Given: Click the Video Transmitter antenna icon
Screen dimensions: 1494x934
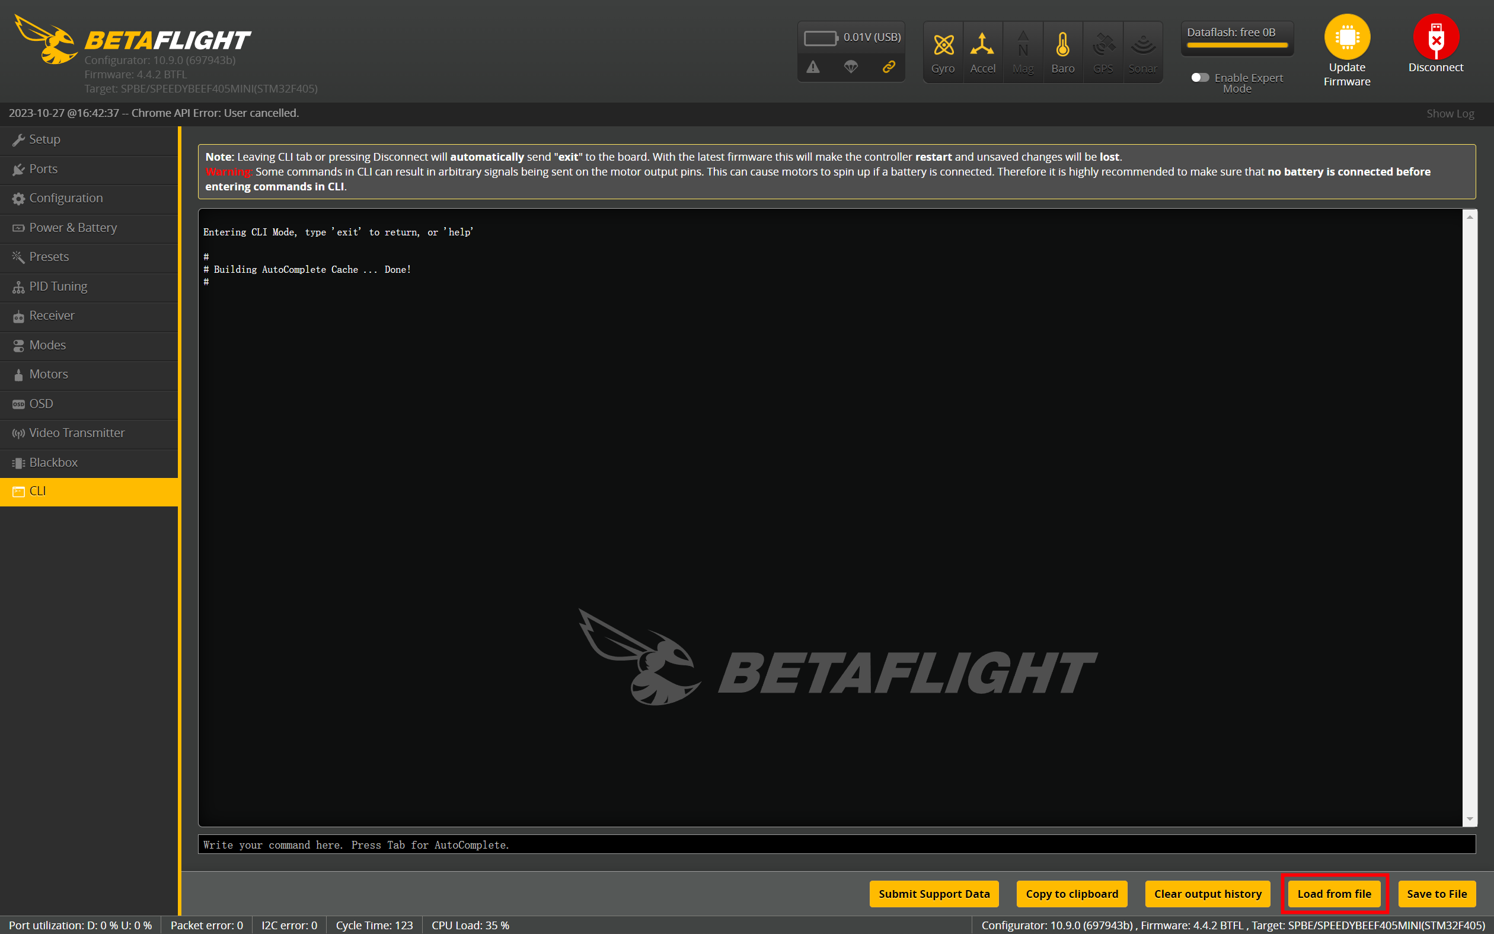Looking at the screenshot, I should pos(18,433).
